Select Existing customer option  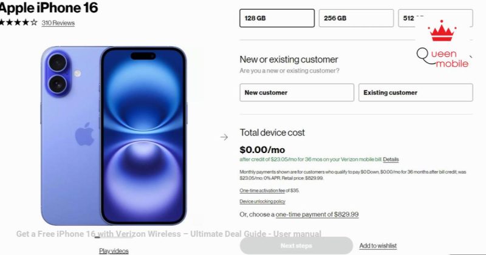[416, 92]
